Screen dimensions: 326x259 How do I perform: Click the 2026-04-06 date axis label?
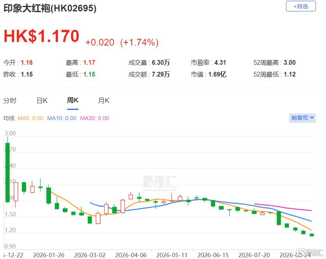click(131, 255)
